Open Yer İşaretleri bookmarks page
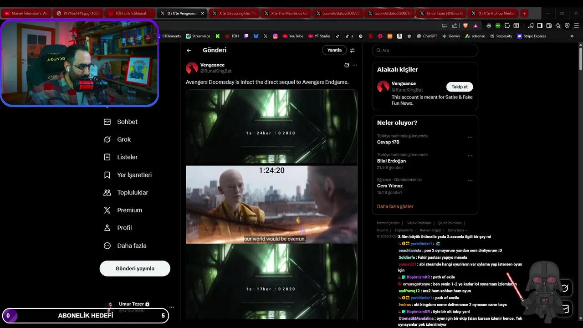The width and height of the screenshot is (583, 328). tap(128, 175)
